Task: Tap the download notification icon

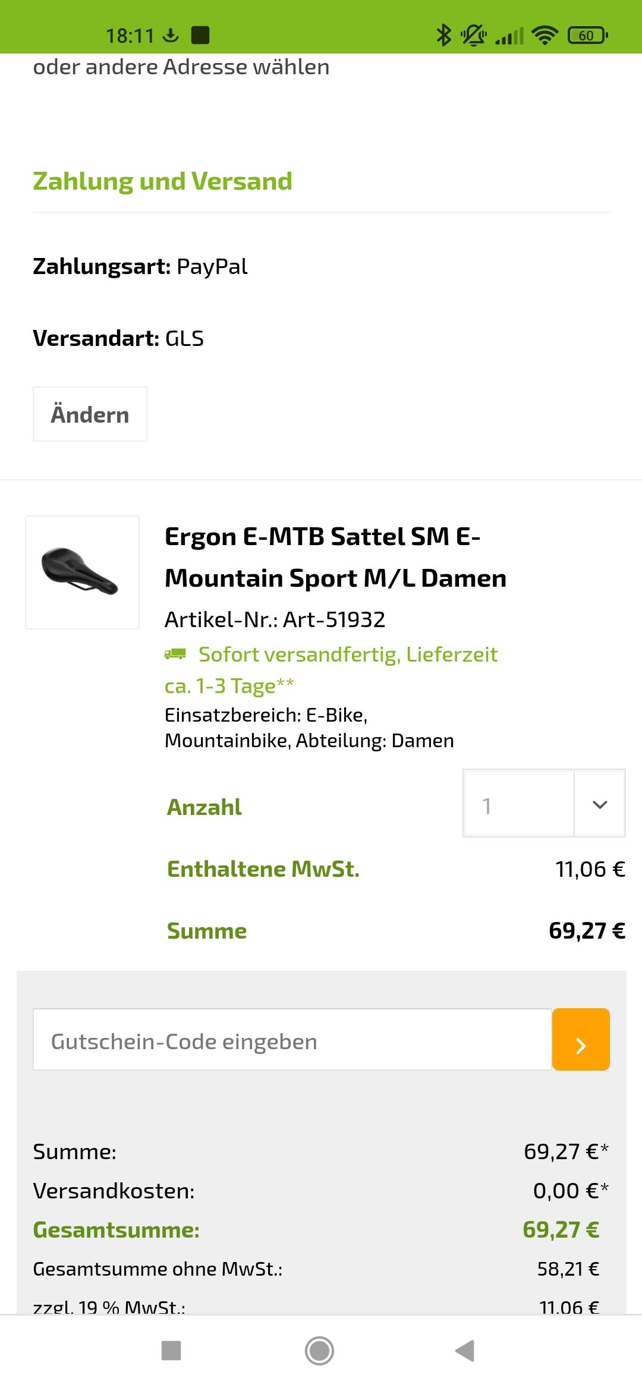Action: pyautogui.click(x=171, y=35)
